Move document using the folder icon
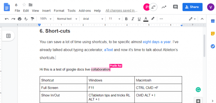 (x=30, y=5)
